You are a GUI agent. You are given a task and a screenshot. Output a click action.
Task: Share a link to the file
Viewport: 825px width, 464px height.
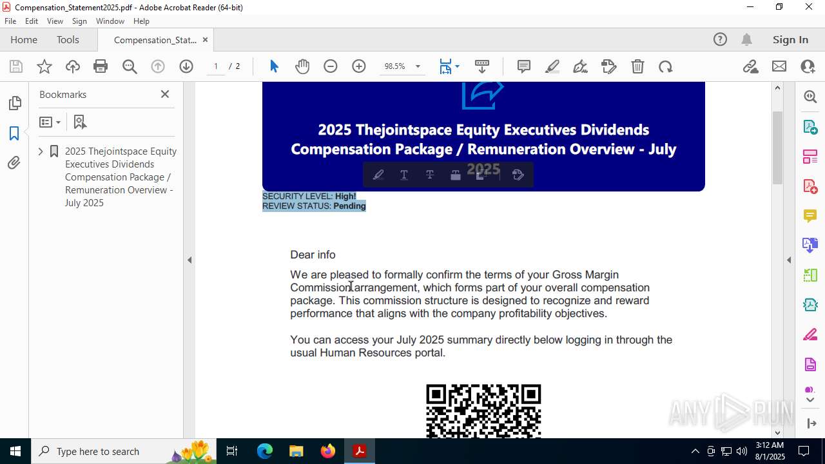pyautogui.click(x=751, y=66)
